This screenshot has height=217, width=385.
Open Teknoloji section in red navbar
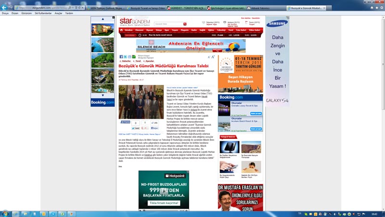[x=221, y=30]
